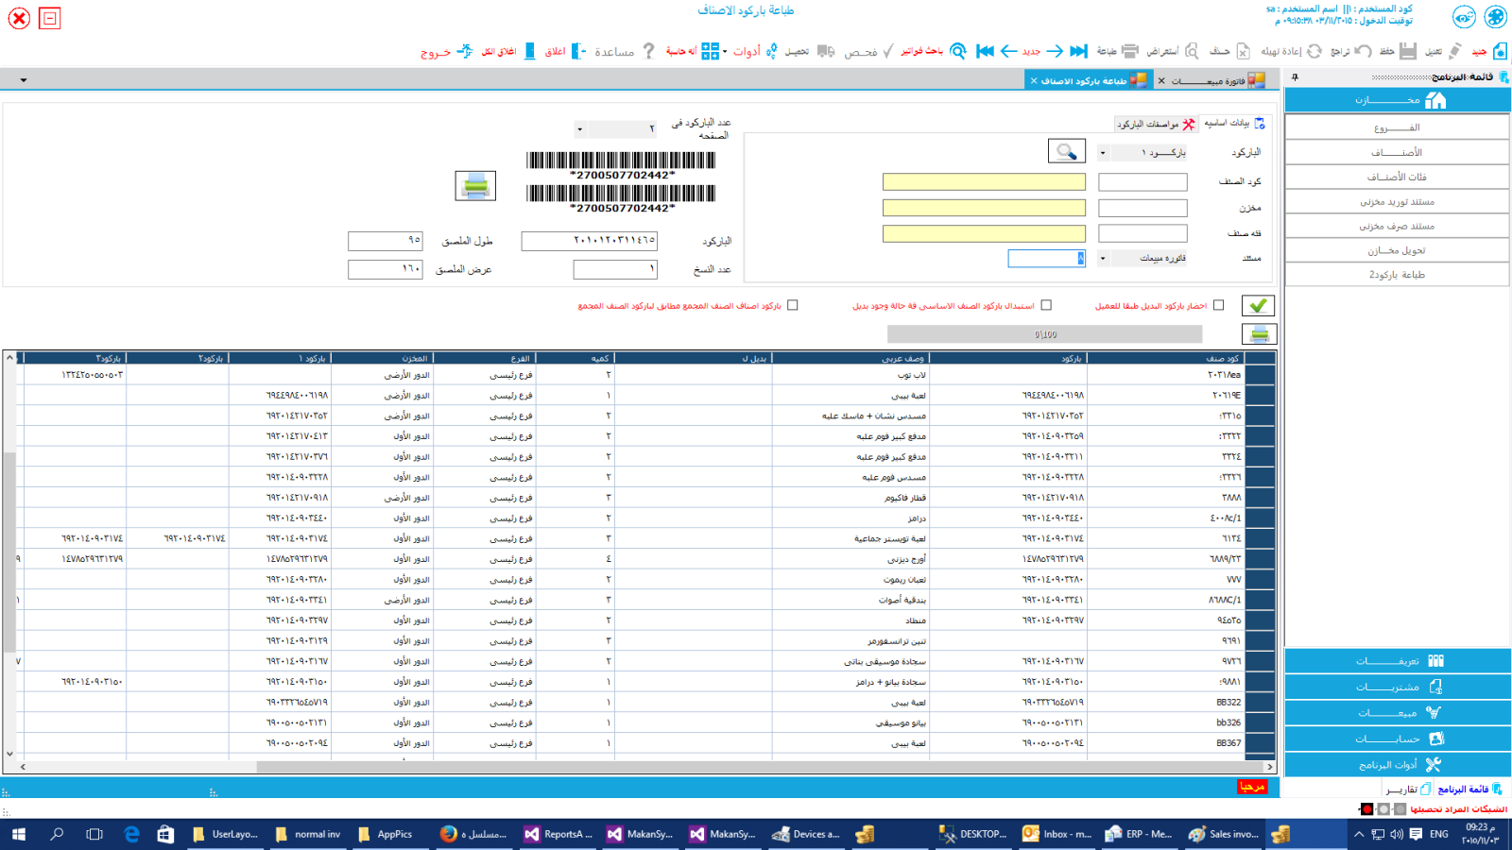Viewport: 1512px width, 850px height.
Task: Click the delete (حذف) toolbar icon
Action: click(x=1243, y=51)
